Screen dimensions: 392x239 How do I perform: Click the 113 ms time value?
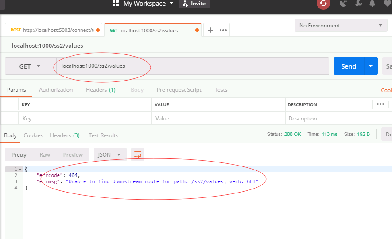[330, 135]
